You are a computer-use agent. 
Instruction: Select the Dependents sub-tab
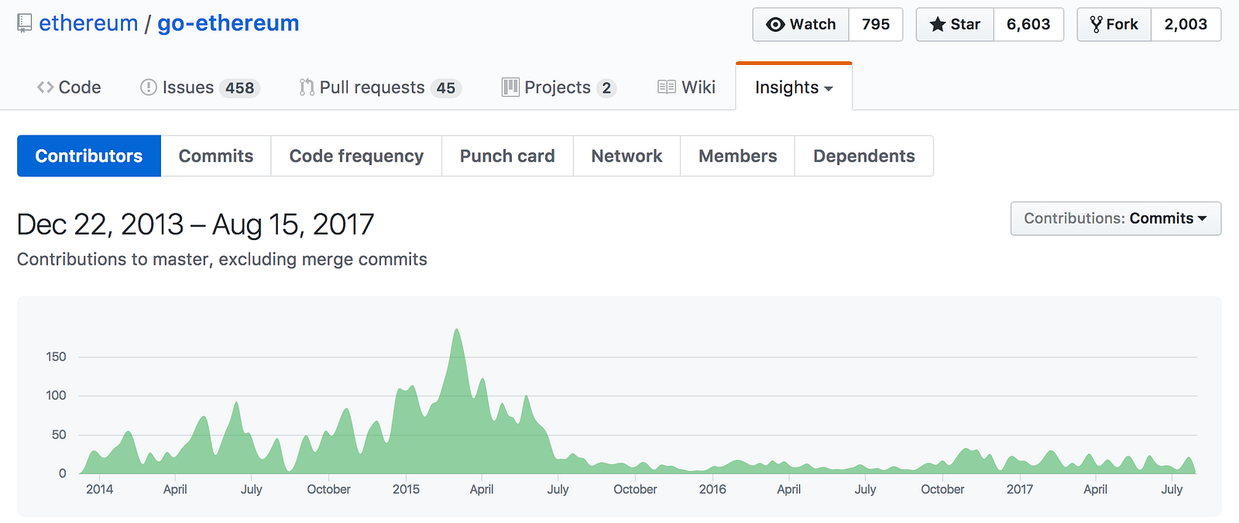pos(864,156)
